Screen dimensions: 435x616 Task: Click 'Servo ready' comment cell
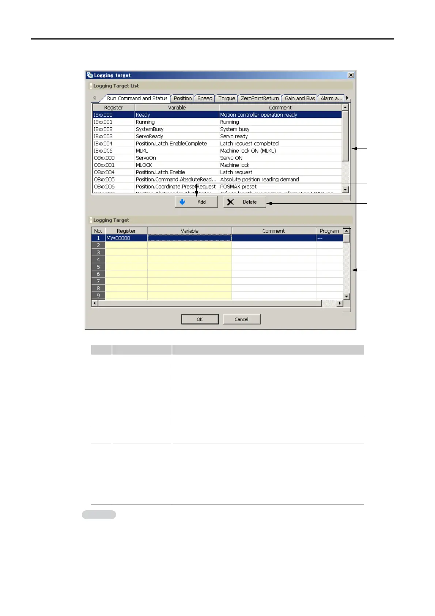pyautogui.click(x=280, y=136)
